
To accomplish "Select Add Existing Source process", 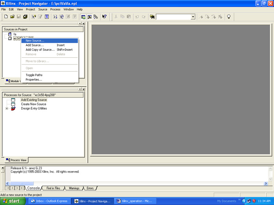I will click(34, 100).
